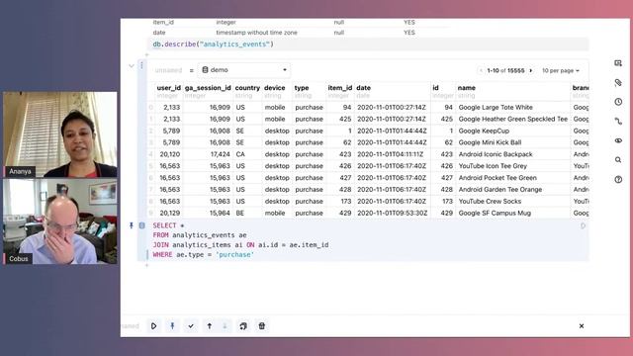Delete the cell with the trash icon
This screenshot has height=356, width=633.
point(261,325)
